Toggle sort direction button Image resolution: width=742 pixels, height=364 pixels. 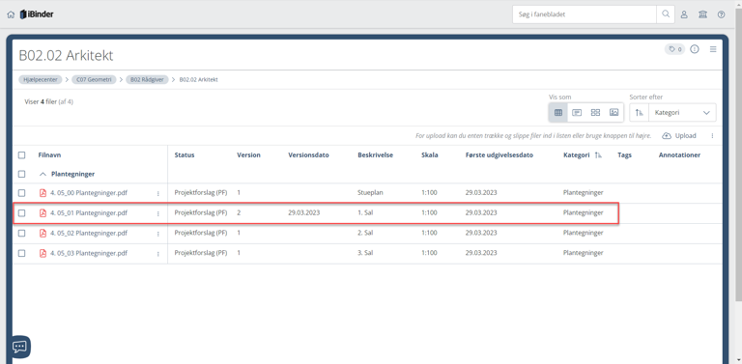640,113
